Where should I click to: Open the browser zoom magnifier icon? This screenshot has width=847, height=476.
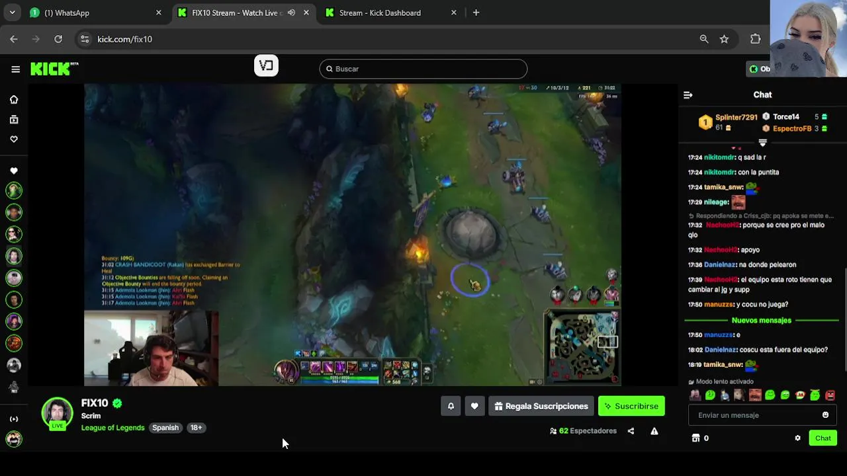pyautogui.click(x=704, y=39)
